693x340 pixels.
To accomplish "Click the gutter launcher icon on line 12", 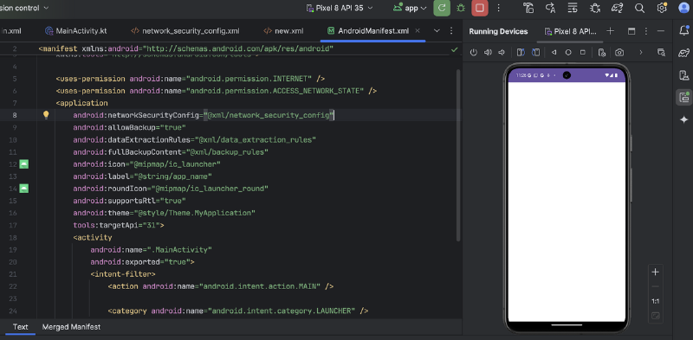I will [x=24, y=164].
